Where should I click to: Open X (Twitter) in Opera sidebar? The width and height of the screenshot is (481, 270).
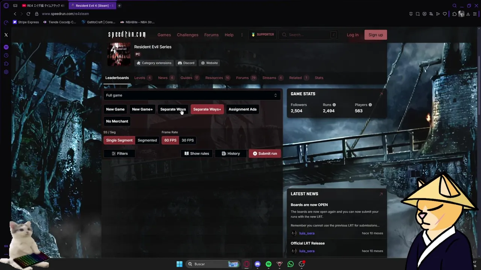tap(6, 35)
